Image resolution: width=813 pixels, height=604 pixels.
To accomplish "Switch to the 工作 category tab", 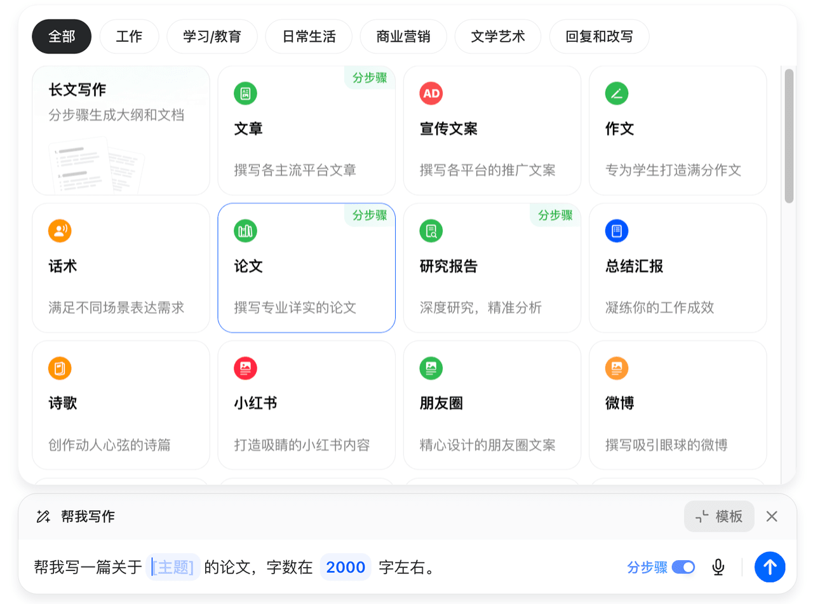I will click(x=129, y=36).
